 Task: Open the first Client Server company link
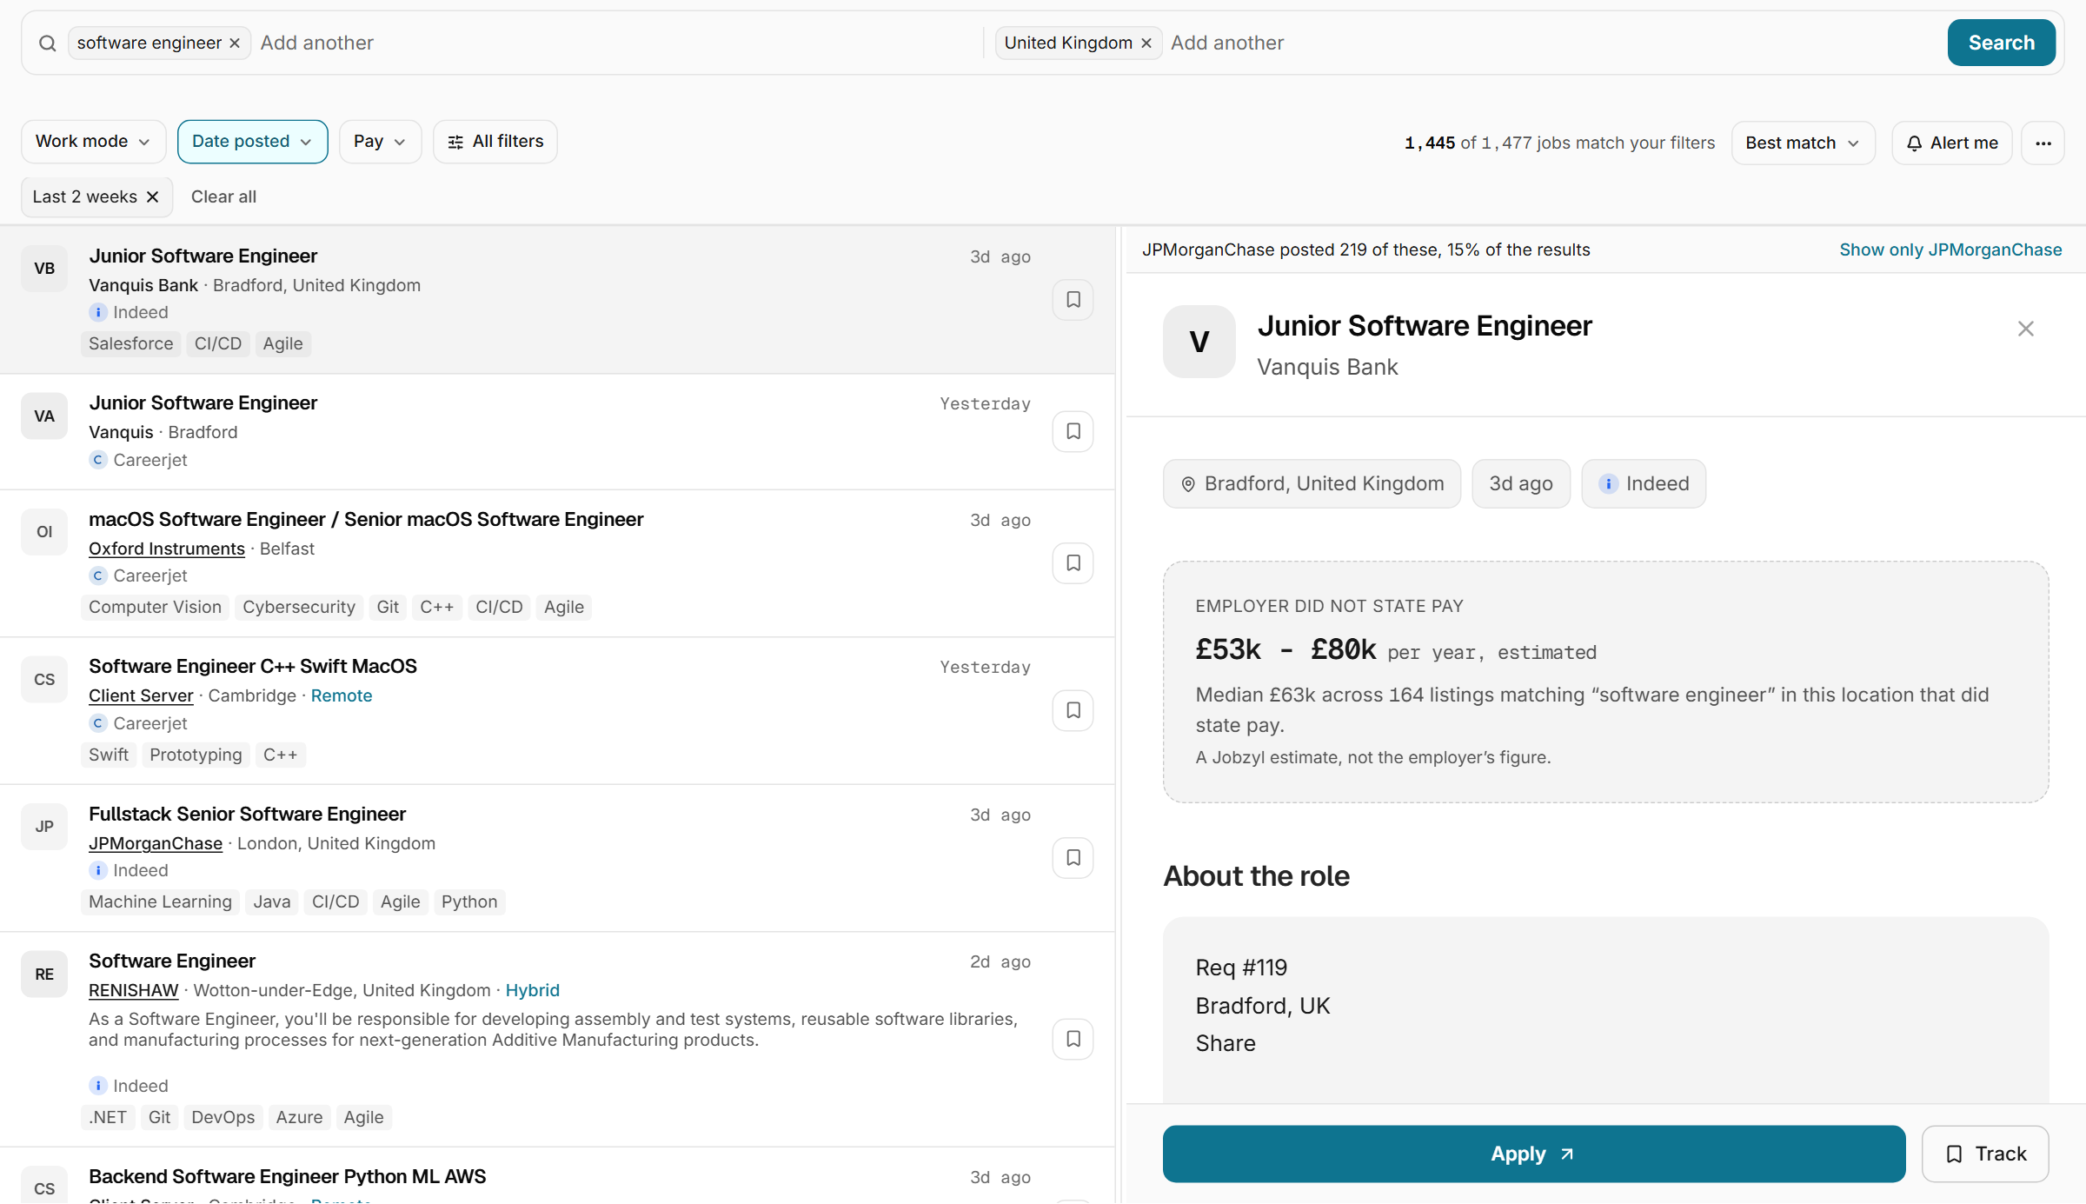141,695
